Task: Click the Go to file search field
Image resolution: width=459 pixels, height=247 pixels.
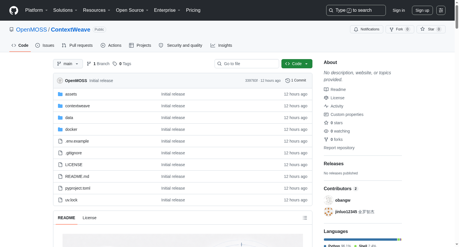Action: 247,64
